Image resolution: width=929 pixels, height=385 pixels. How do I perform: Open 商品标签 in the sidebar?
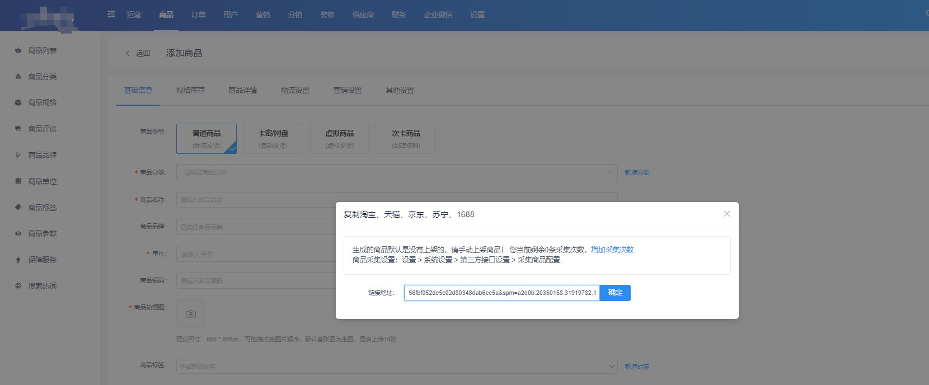[43, 207]
